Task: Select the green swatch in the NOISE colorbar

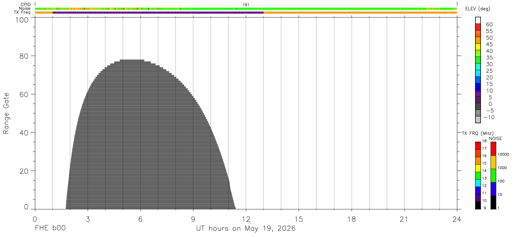Action: 493,176
